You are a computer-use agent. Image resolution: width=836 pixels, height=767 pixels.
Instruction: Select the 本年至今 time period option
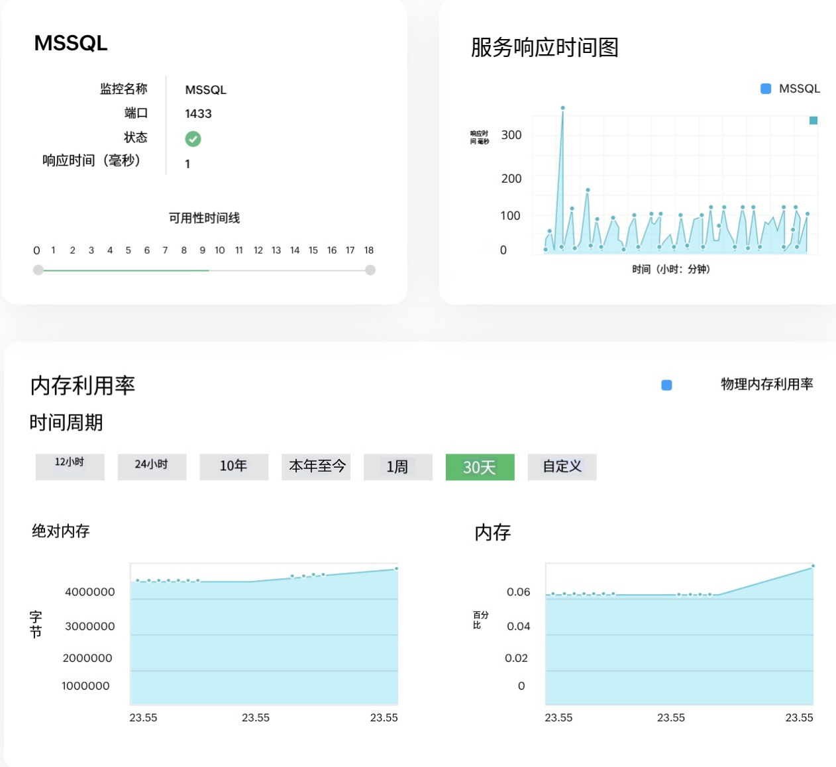coord(316,467)
